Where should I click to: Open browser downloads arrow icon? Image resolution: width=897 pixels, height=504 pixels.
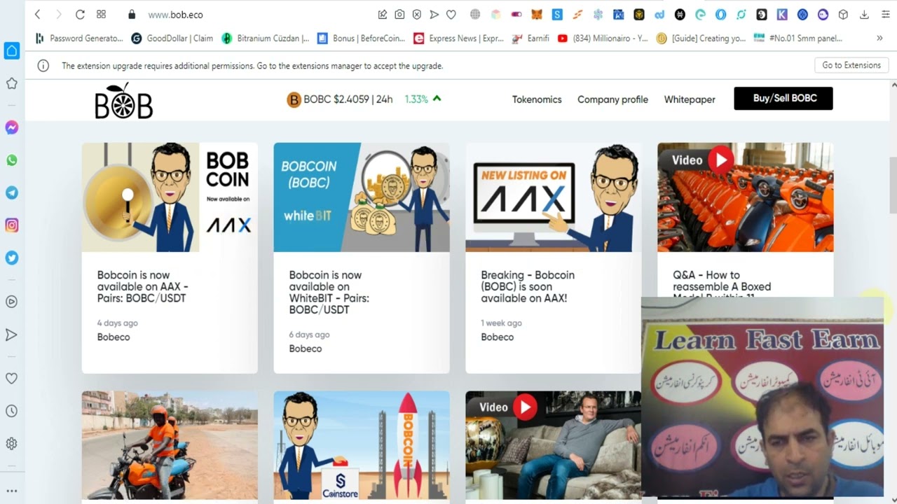pyautogui.click(x=864, y=14)
